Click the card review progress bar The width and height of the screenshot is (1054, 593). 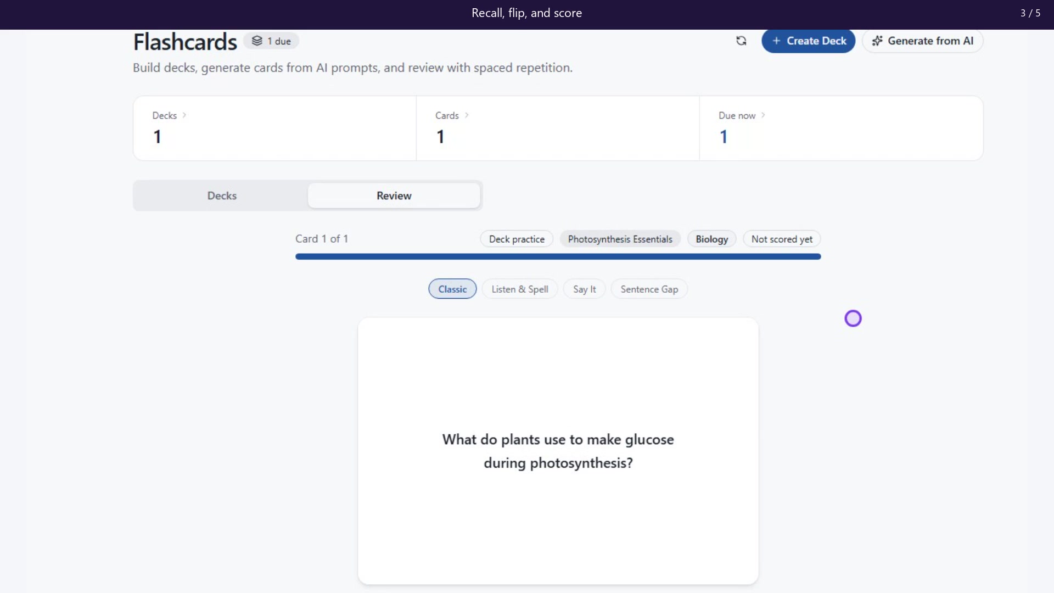point(558,256)
